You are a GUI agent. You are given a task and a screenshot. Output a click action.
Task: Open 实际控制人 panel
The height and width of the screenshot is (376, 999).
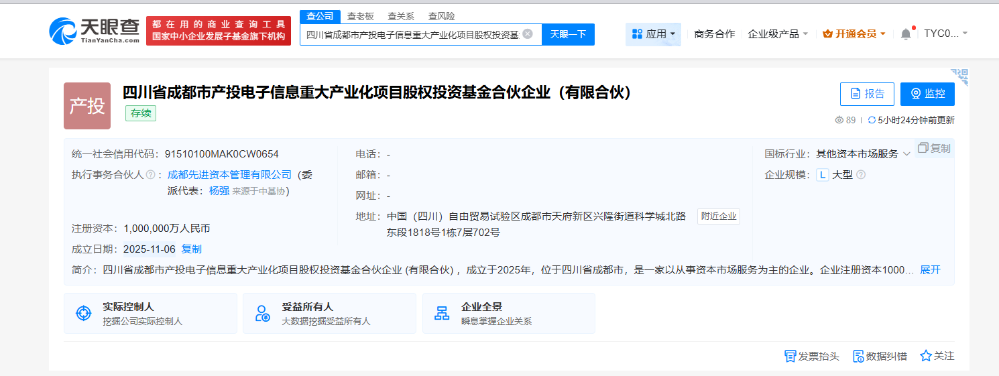tap(150, 313)
